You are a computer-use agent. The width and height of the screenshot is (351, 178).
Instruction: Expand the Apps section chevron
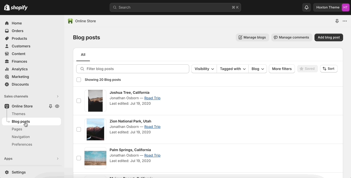coord(58,159)
